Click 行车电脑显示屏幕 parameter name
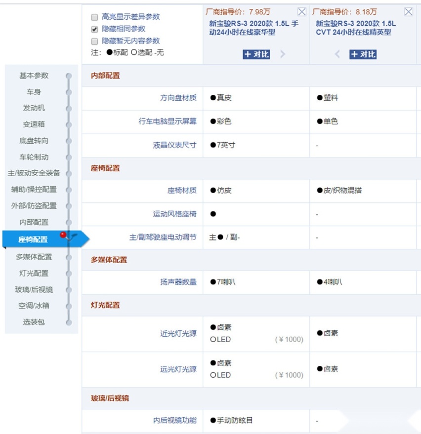 [x=168, y=121]
